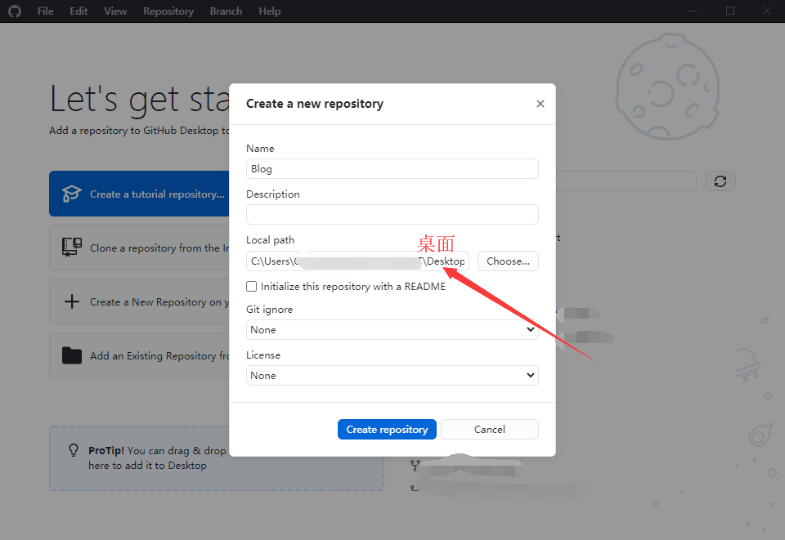Maximize the GitHub Desktop window
Viewport: 785px width, 540px height.
(x=730, y=11)
